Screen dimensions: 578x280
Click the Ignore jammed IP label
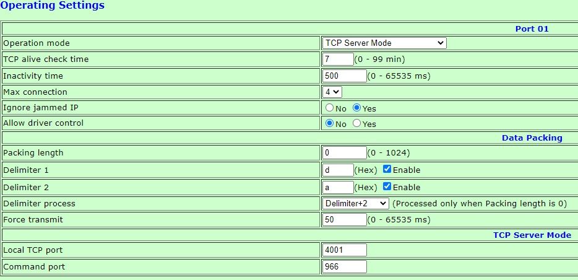[41, 108]
